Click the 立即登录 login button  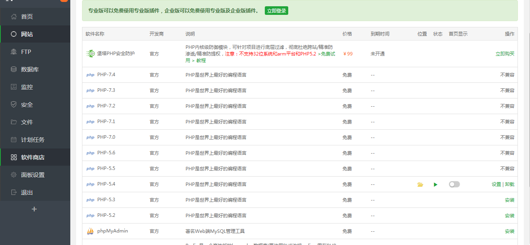[x=277, y=11]
